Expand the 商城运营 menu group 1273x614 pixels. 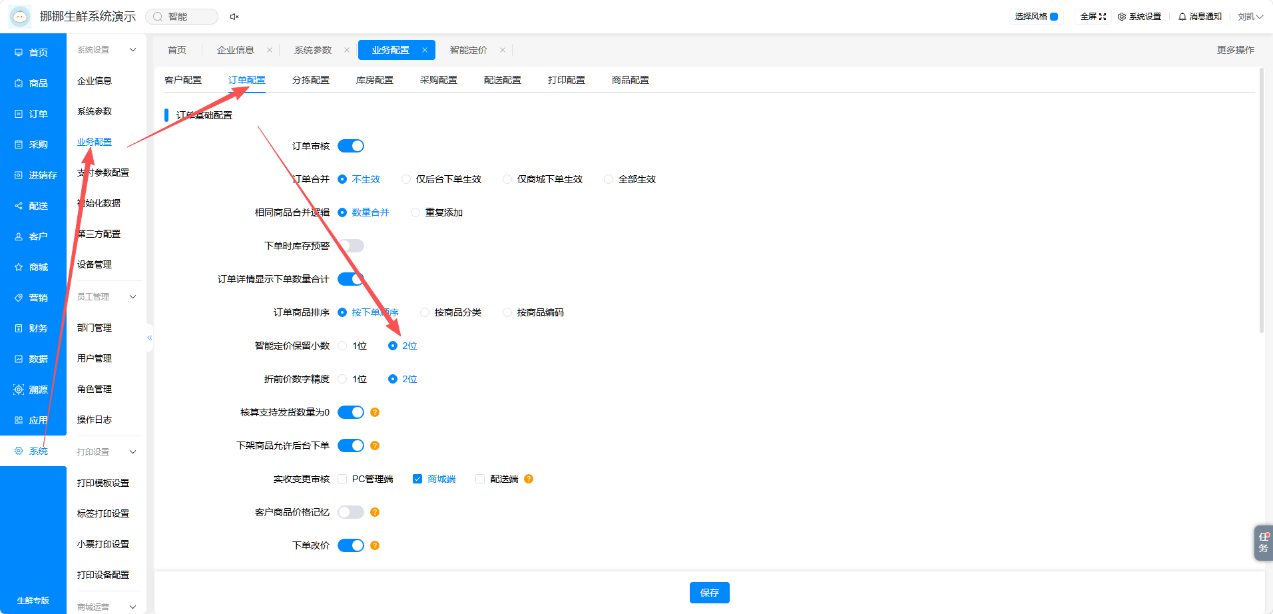coord(132,607)
